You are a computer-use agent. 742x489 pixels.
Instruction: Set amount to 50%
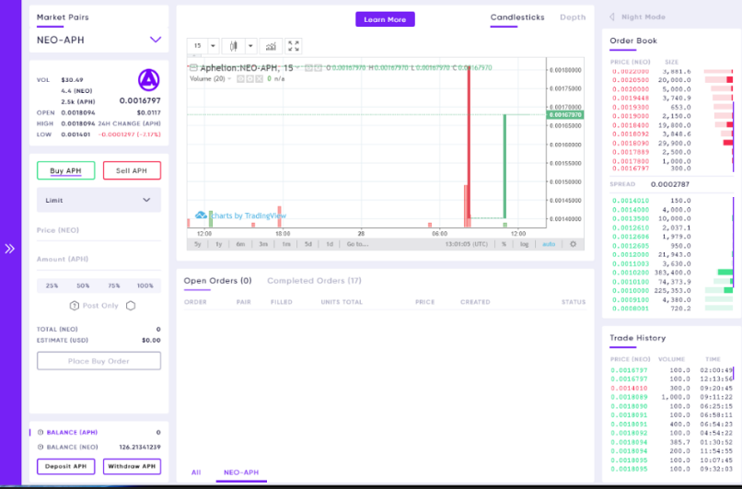83,285
